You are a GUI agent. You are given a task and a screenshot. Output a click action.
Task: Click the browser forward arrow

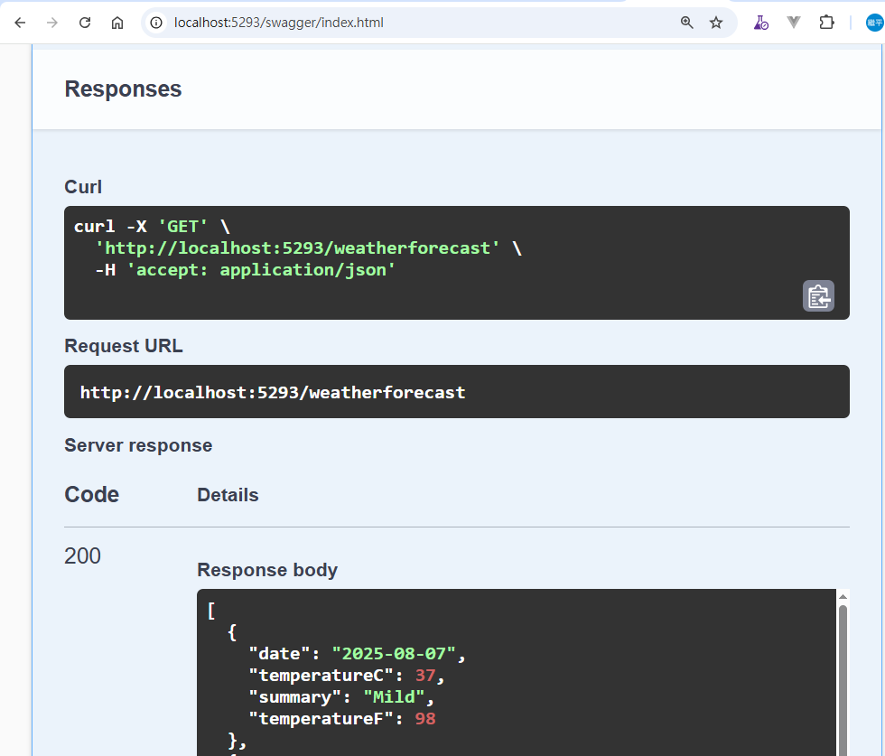(52, 23)
